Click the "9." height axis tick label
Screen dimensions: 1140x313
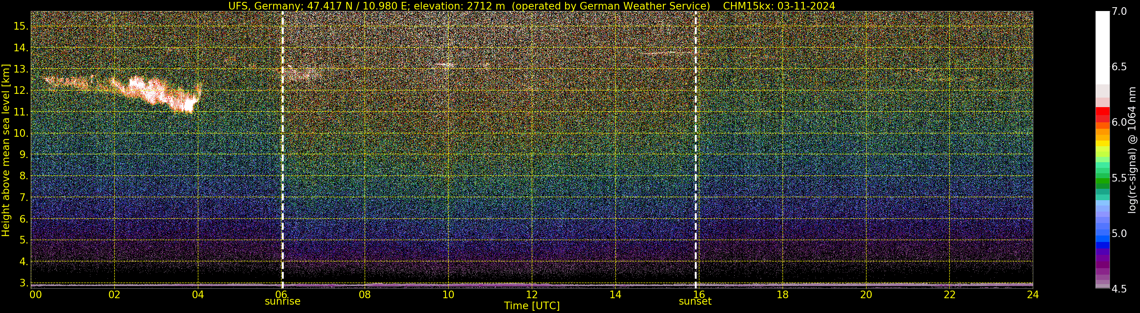click(24, 155)
